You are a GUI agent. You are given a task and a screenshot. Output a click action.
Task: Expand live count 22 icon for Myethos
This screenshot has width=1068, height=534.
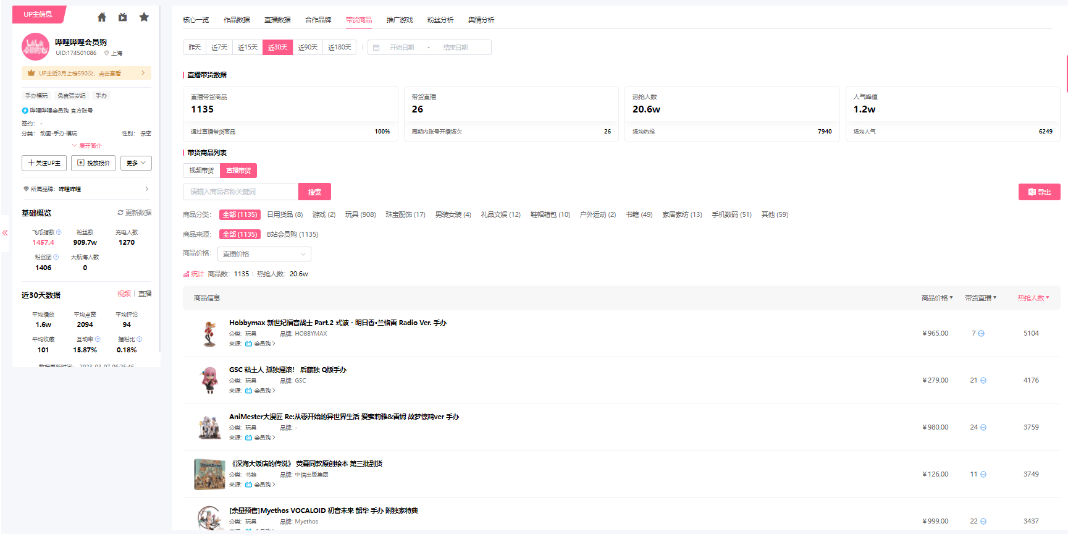(x=983, y=522)
